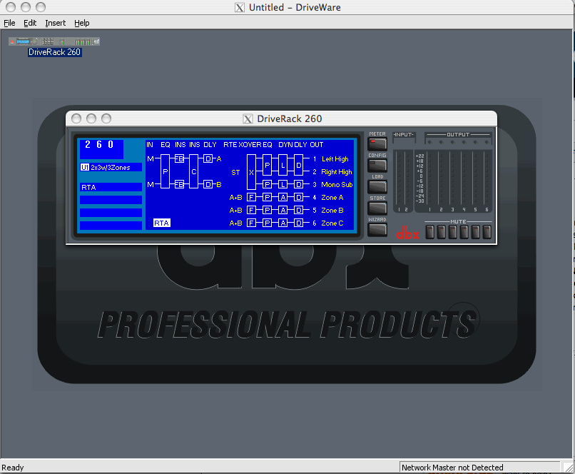Select the DriveRack 260 device icon
This screenshot has height=474, width=575.
[54, 41]
